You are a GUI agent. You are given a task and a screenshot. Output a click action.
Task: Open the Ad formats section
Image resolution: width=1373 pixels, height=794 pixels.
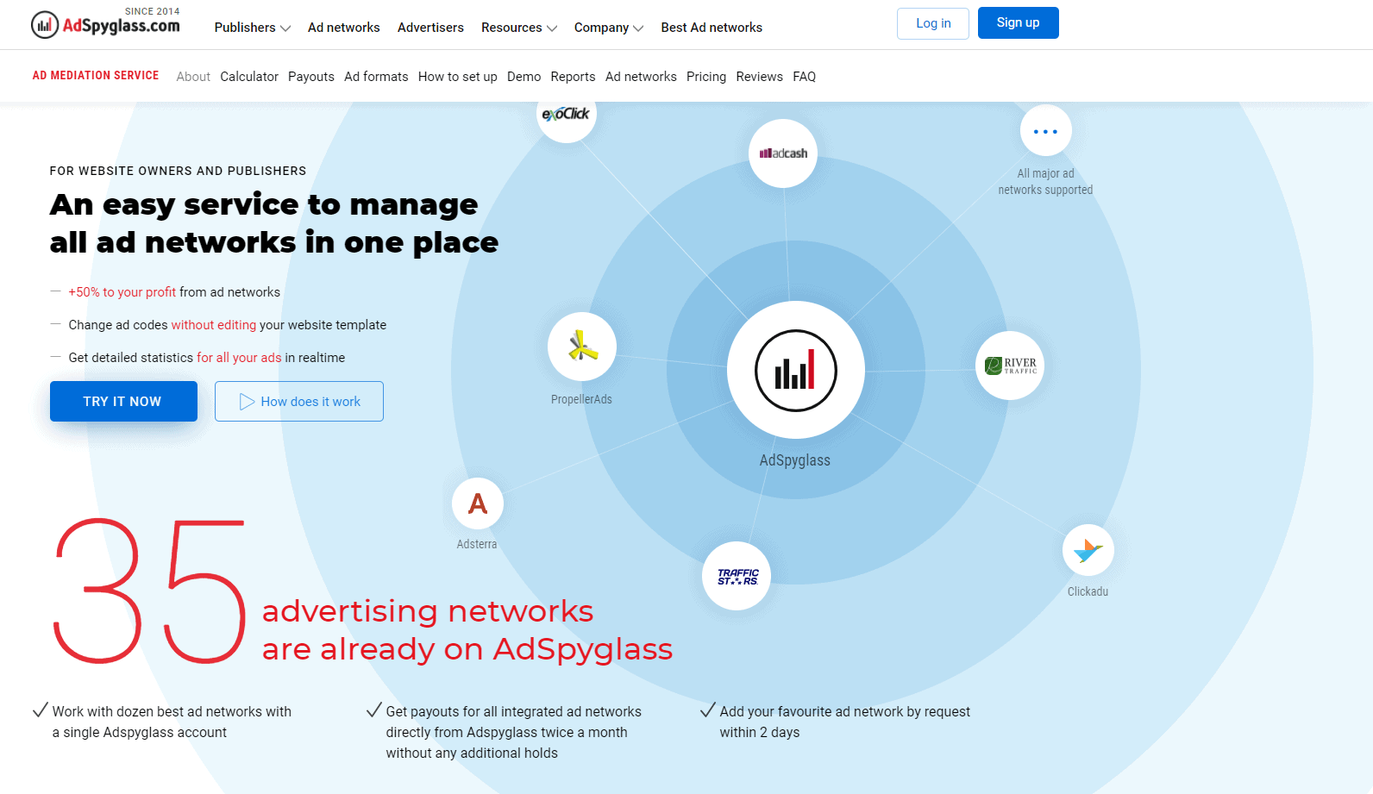click(376, 77)
